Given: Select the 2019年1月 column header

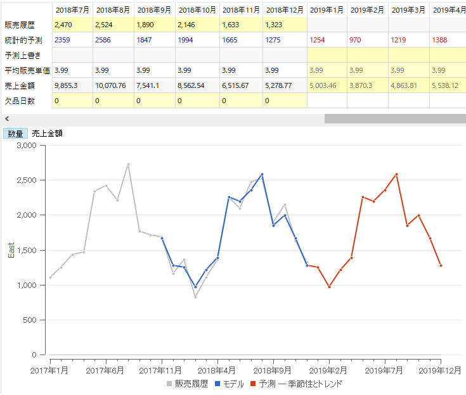Looking at the screenshot, I should click(327, 9).
